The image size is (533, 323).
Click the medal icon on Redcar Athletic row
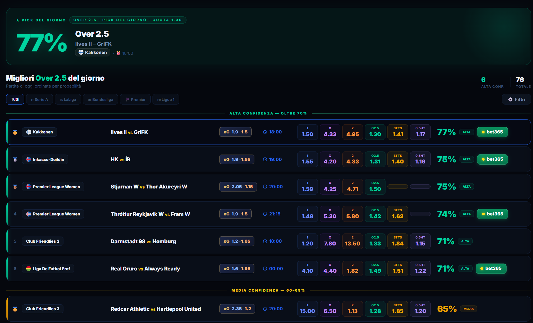click(15, 309)
